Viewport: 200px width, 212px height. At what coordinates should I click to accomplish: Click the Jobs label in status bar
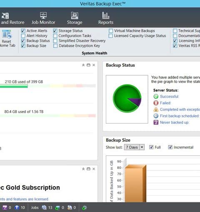(35, 207)
